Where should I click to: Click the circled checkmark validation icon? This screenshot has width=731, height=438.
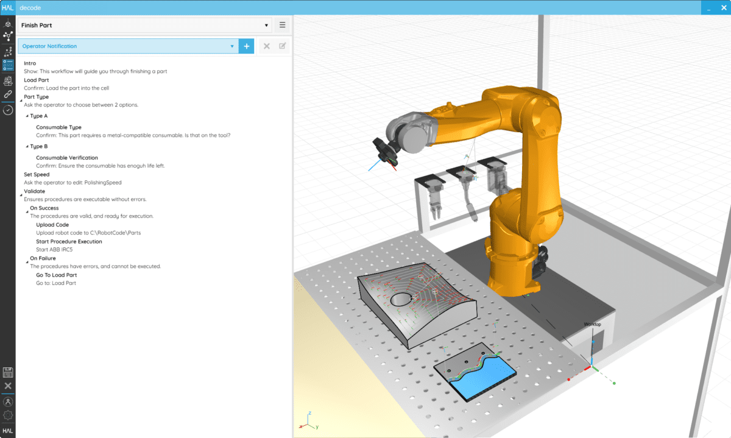(x=8, y=110)
